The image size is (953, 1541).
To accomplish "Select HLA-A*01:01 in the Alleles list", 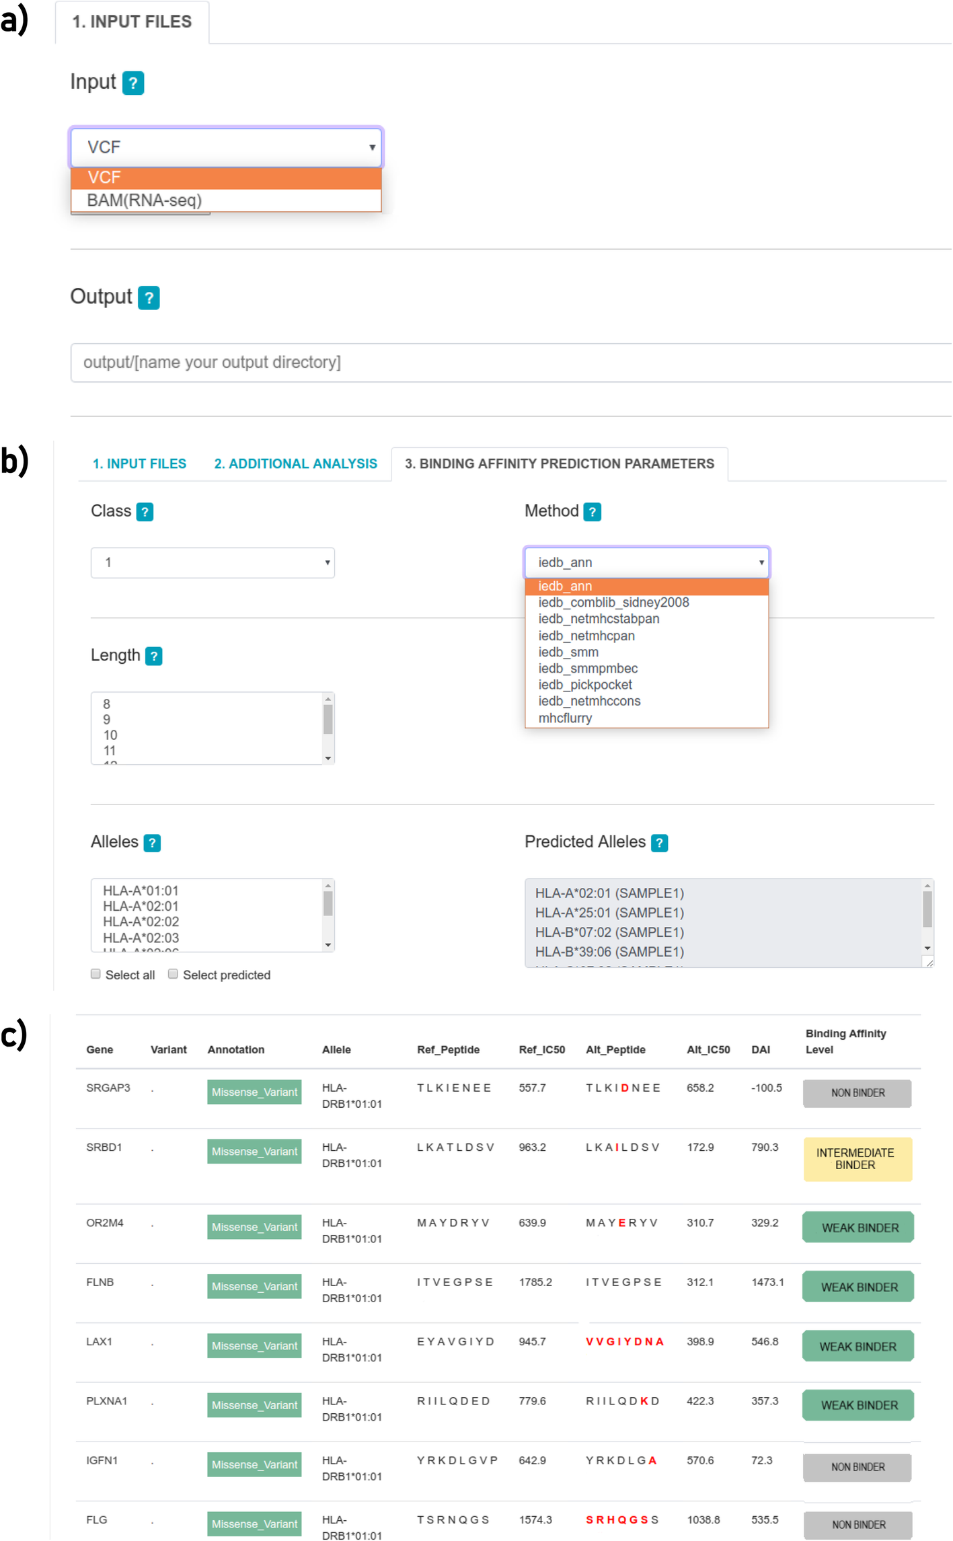I will [207, 891].
